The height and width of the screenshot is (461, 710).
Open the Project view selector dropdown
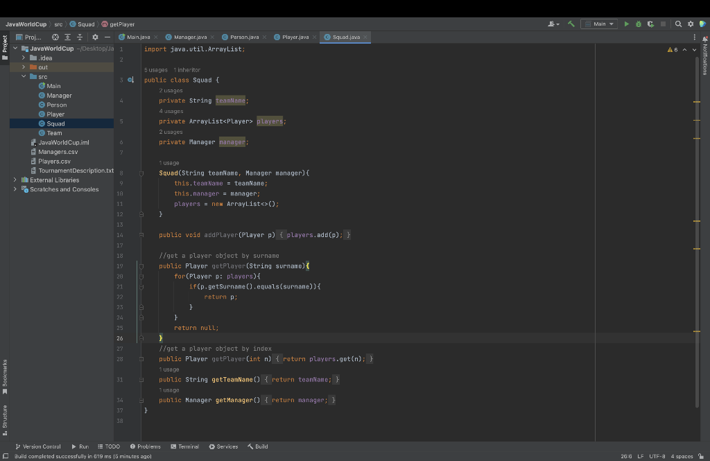coord(28,37)
